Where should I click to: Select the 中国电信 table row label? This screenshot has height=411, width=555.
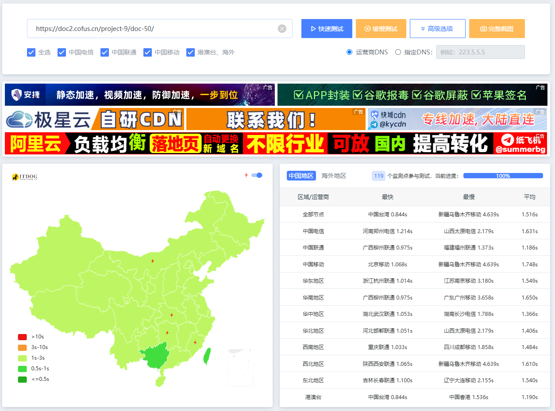[x=313, y=231]
